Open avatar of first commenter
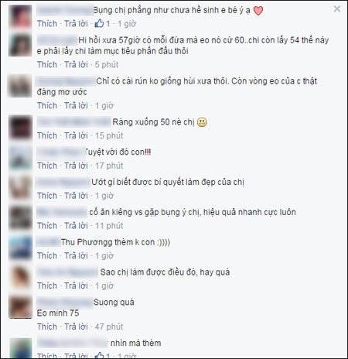The image size is (348, 359). click(x=20, y=16)
